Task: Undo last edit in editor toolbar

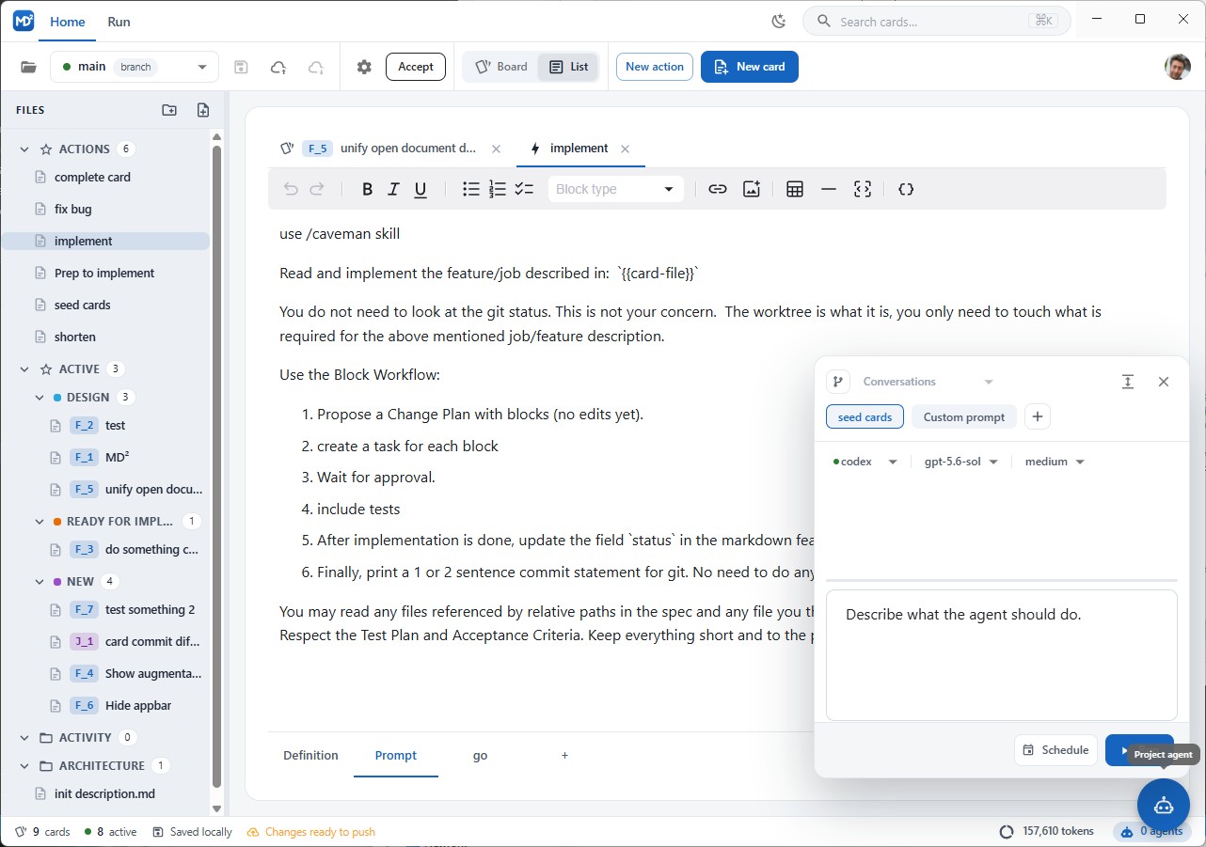Action: [291, 189]
